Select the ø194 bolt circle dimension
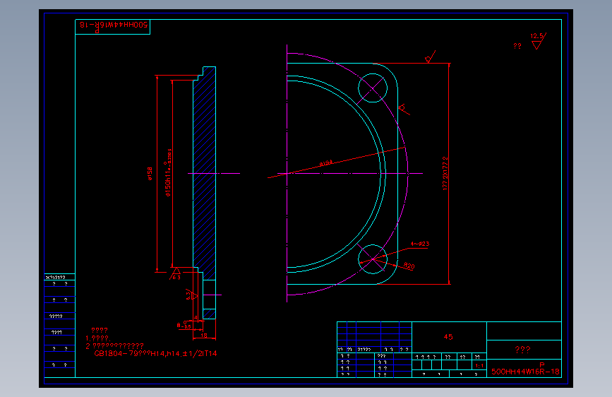 tap(326, 163)
